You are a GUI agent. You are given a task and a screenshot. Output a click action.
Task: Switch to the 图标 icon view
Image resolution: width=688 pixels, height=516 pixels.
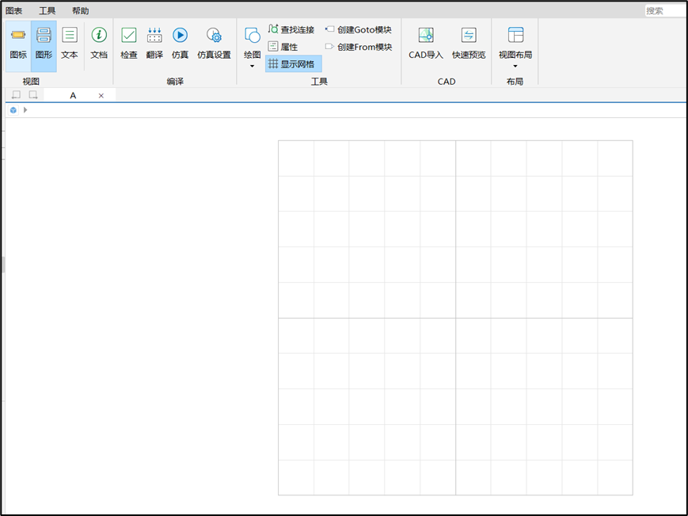(x=18, y=46)
